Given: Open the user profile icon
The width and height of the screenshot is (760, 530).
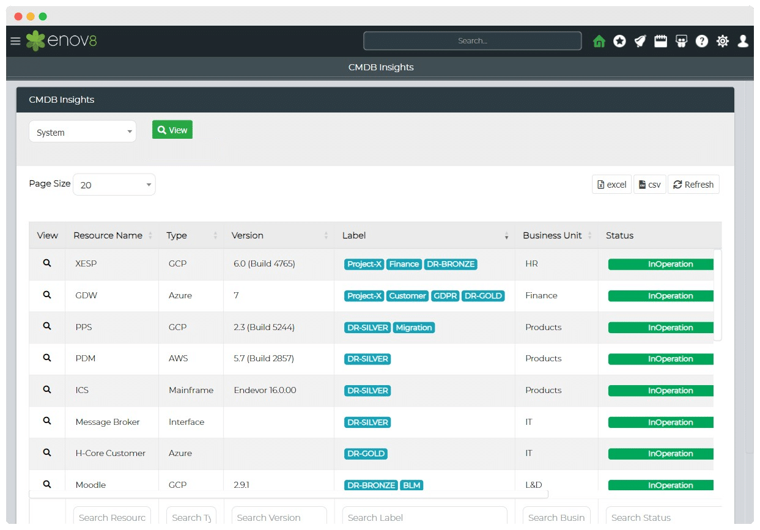Looking at the screenshot, I should (x=743, y=41).
